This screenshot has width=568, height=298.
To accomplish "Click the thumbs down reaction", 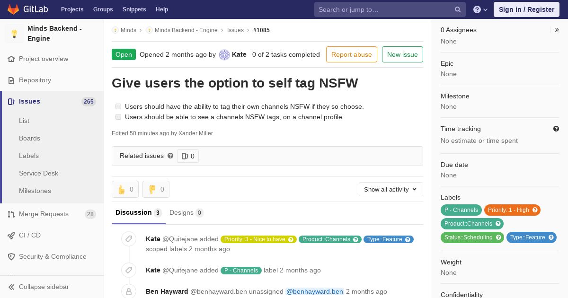I will point(156,189).
